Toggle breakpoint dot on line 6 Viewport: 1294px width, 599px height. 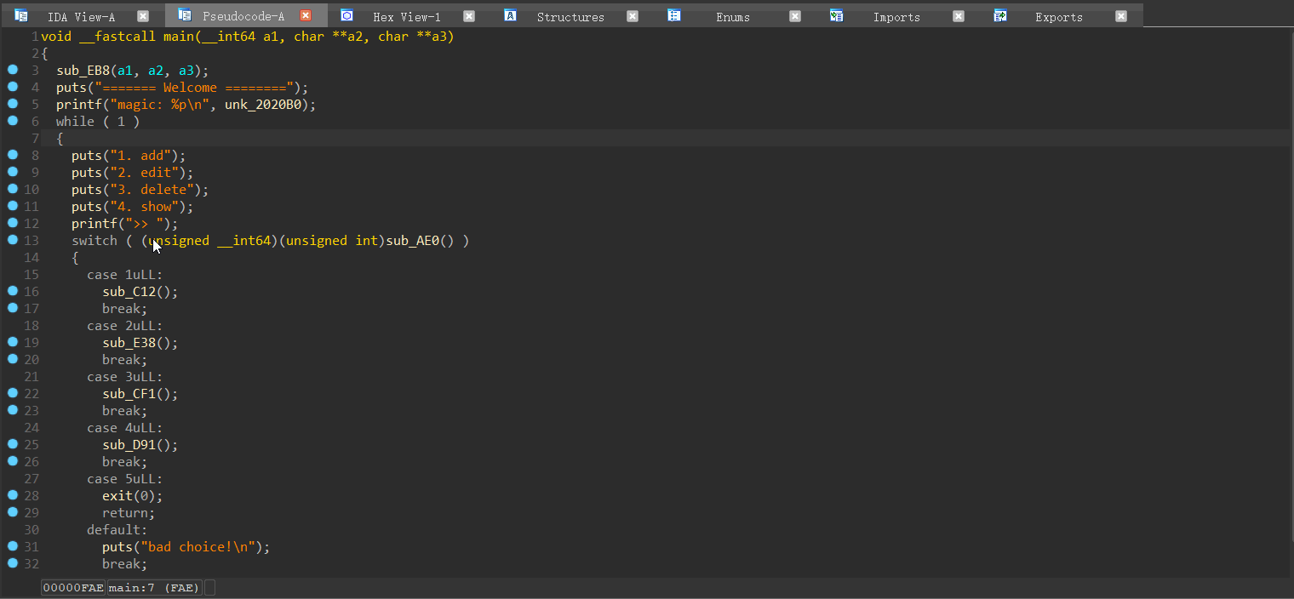13,121
